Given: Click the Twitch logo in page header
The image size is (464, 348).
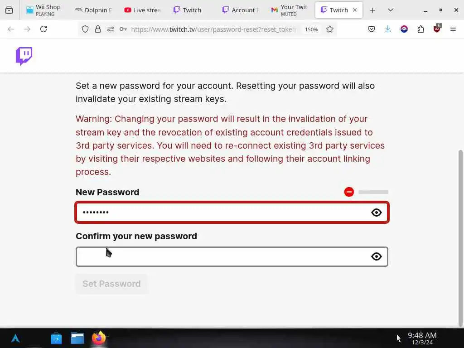Looking at the screenshot, I should (24, 56).
